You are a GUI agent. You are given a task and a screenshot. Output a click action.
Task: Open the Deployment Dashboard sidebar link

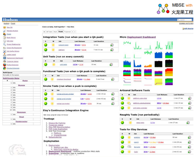point(15,58)
